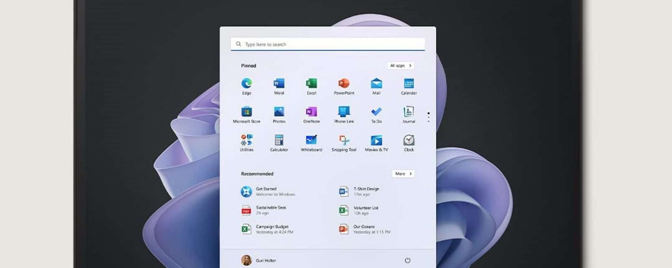Screen dimensions: 672x268
Task: Open the Guri Holter user account
Action: pyautogui.click(x=259, y=260)
